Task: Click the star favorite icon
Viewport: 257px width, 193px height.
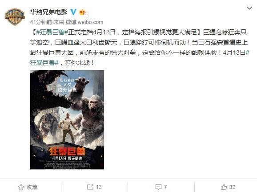Action: click(21, 187)
